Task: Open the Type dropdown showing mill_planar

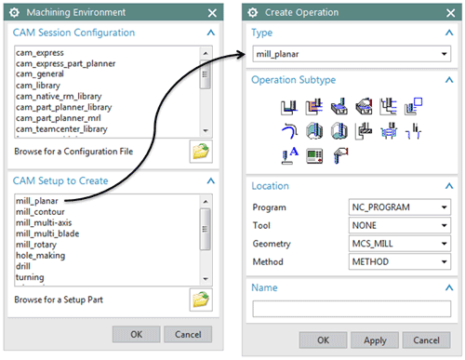Action: coord(352,54)
